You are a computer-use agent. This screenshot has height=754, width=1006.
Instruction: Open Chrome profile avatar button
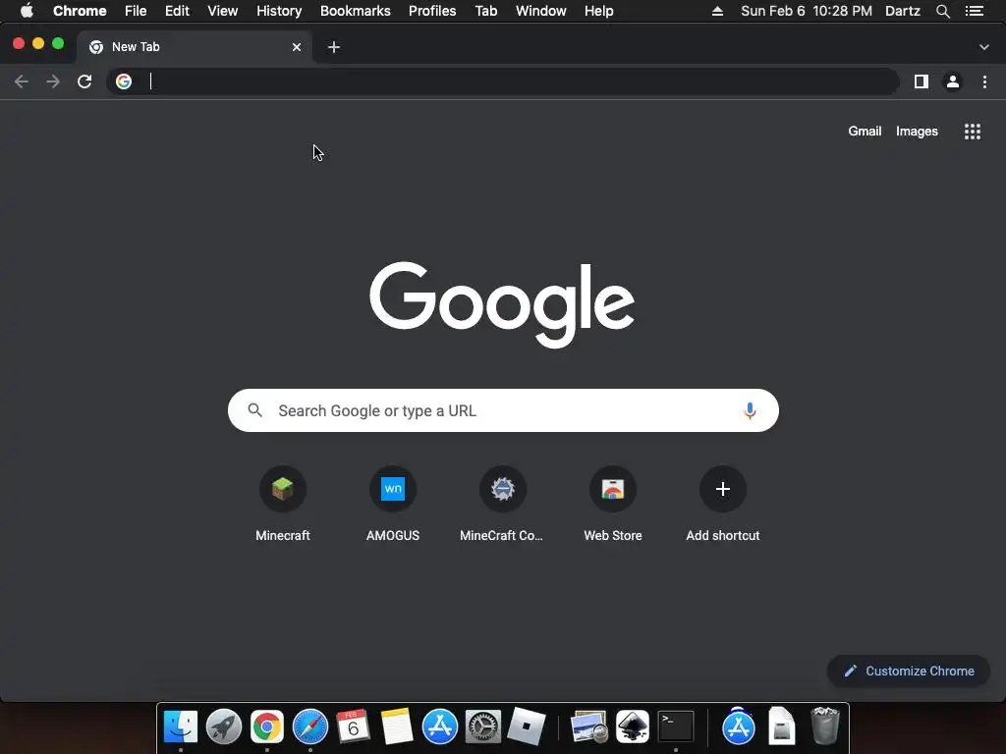(953, 81)
